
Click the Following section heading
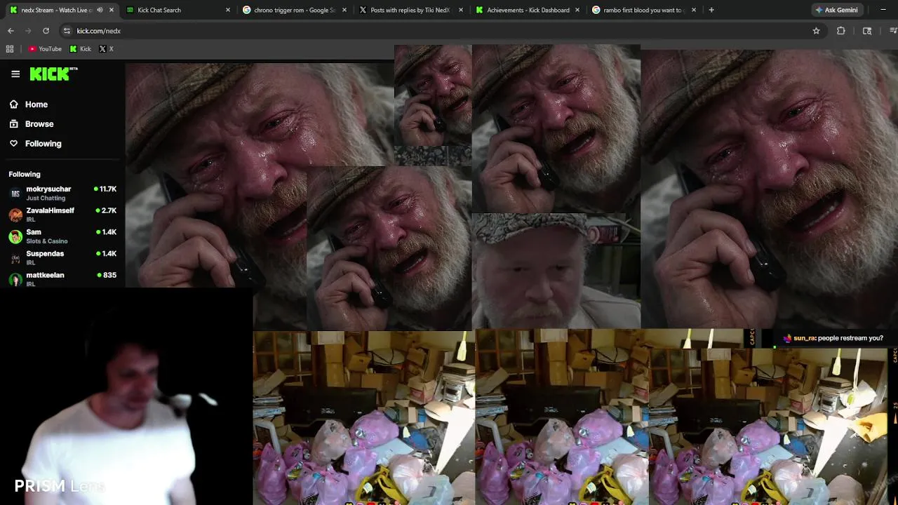(x=25, y=174)
